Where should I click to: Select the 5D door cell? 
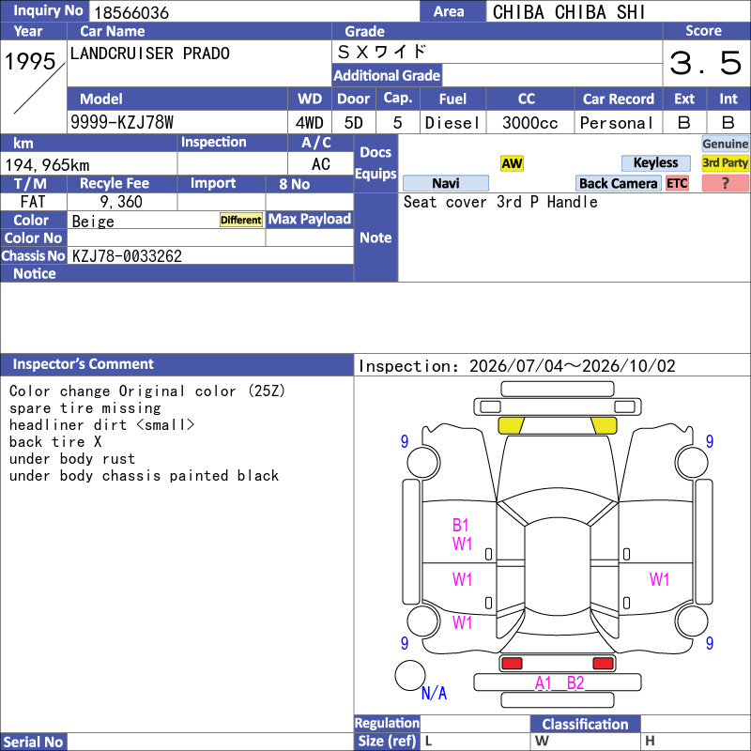(354, 123)
